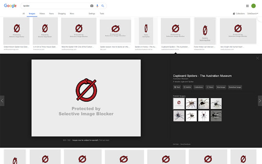This screenshot has height=164, width=262.
Task: Open the Google apps grid icon
Action: coord(247,6)
